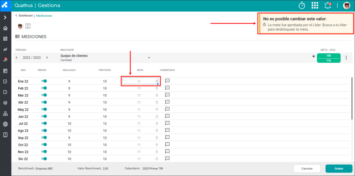This screenshot has height=176, width=355.
Task: Open the calendar sidebar icon
Action: pyautogui.click(x=6, y=71)
